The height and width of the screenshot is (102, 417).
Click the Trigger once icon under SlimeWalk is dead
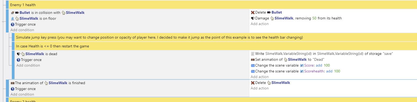point(19,60)
